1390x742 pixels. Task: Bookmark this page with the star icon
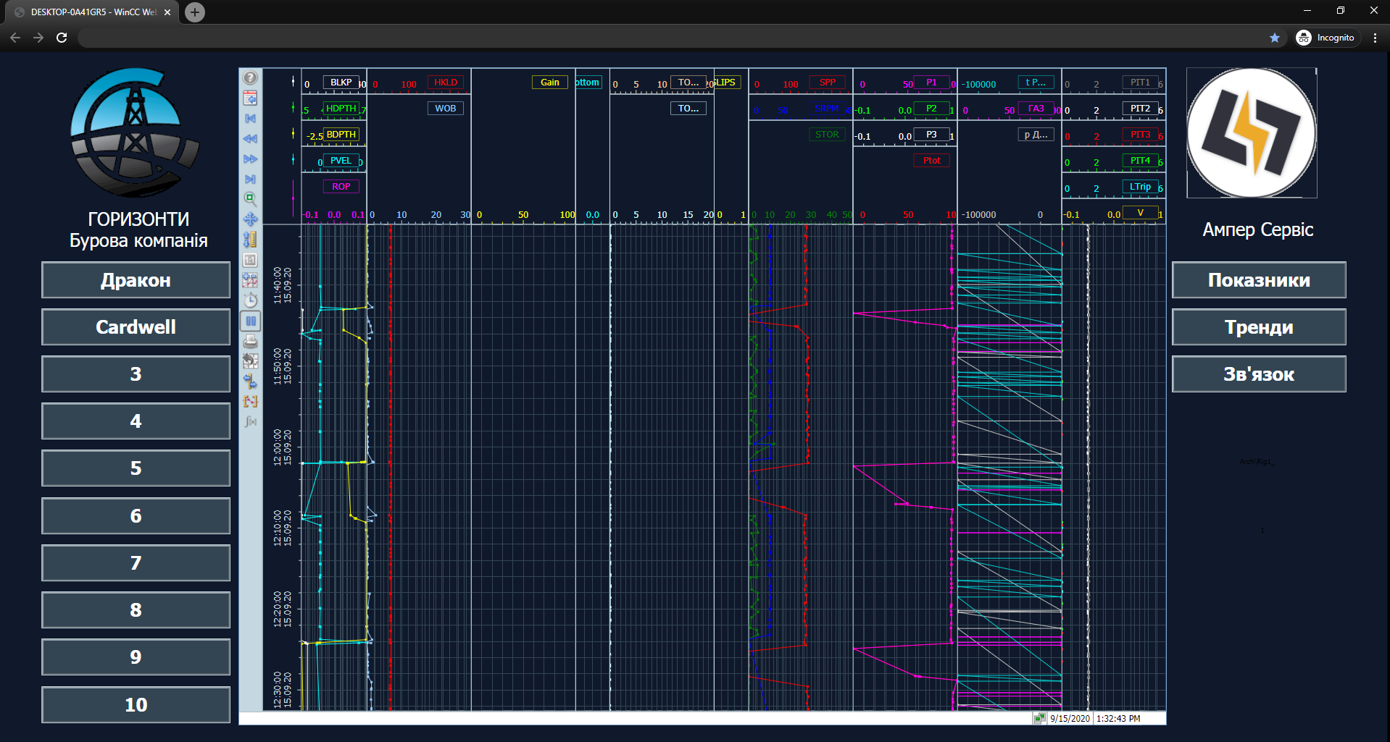[1275, 38]
